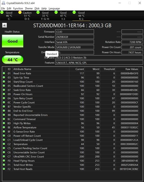
Task: Click raw value 0000084BA5F0
Action: 129,73
